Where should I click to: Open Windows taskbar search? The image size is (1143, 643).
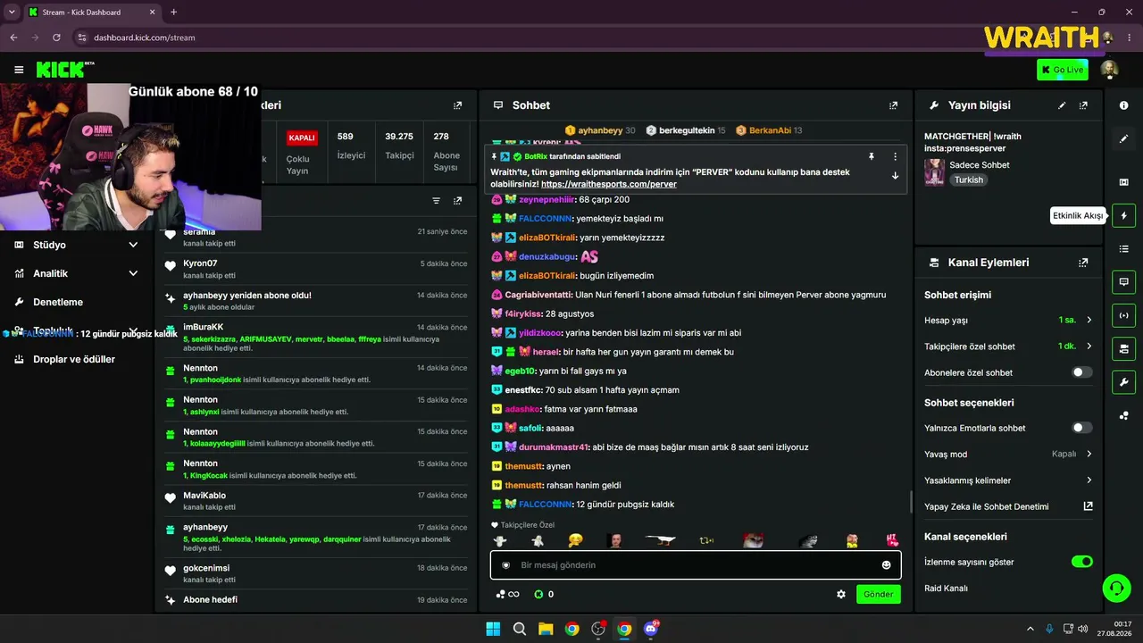(519, 629)
